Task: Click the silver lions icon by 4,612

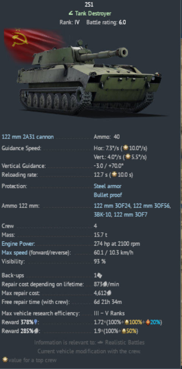Action: 109,293
